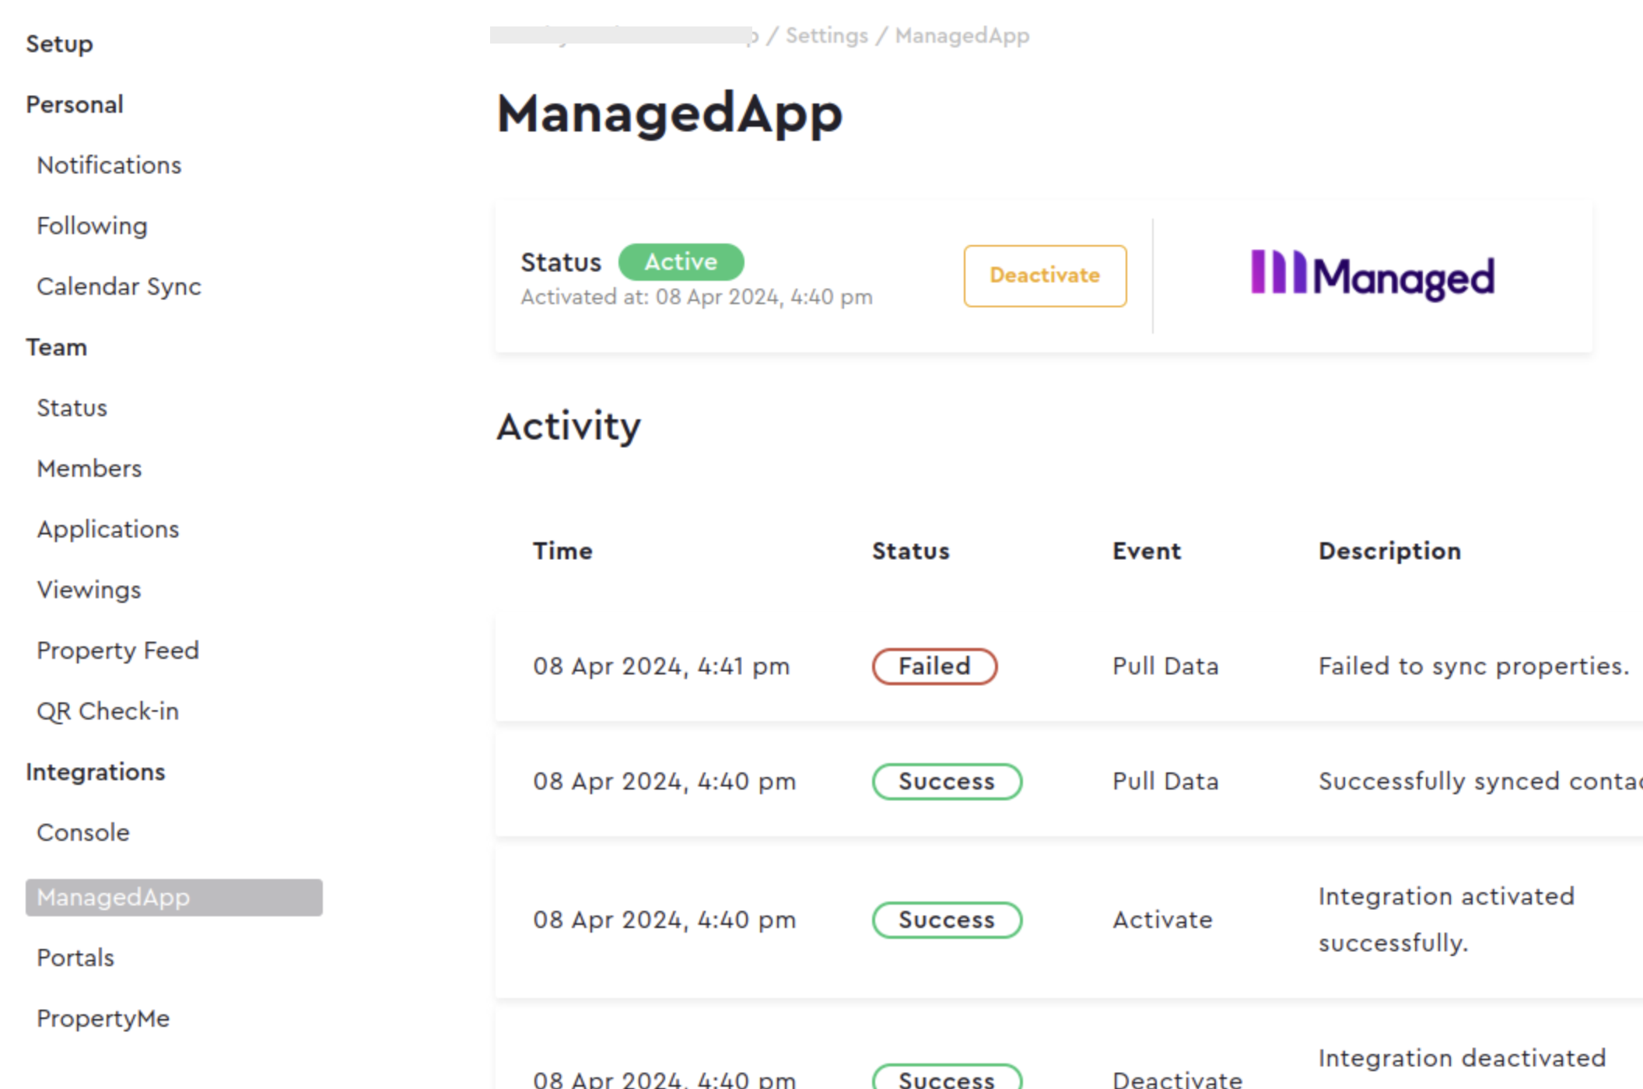Open QR Check-in settings
Viewport: 1643px width, 1089px height.
[x=107, y=711]
